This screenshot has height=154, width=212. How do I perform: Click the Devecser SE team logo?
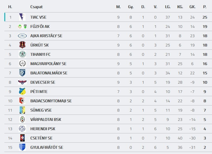pos(22,82)
